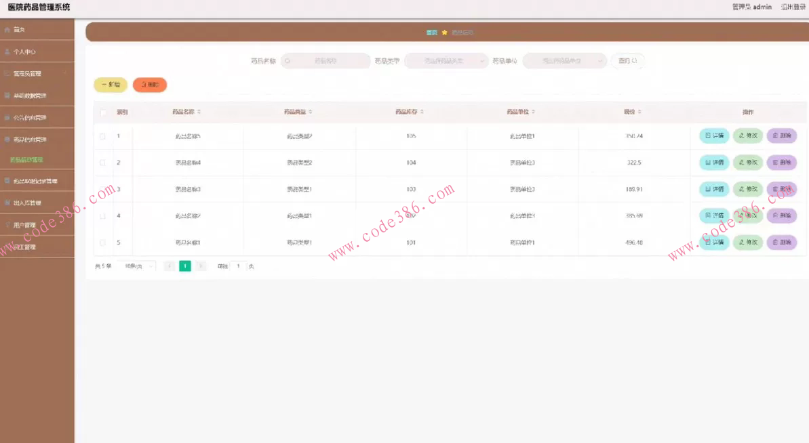Viewport: 809px width, 443px height.
Task: Focus the 药品名称 search input field
Action: click(325, 61)
